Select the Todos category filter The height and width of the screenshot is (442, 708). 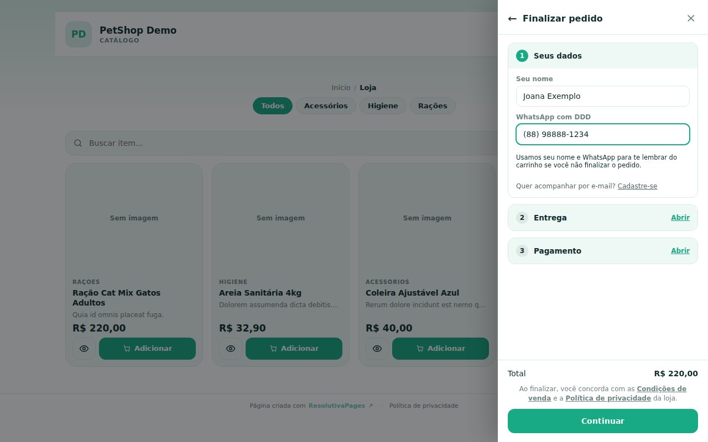pos(273,106)
